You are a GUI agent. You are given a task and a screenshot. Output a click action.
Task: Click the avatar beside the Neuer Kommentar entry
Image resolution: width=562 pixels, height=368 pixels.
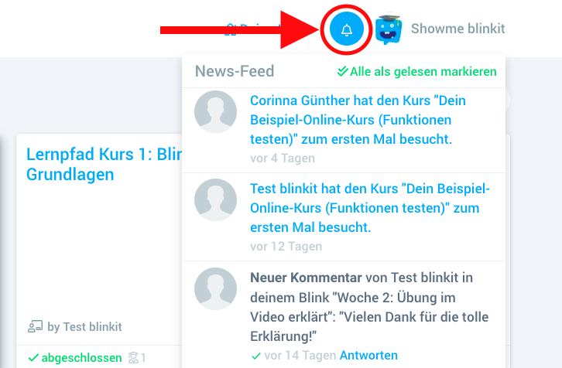[x=215, y=288]
